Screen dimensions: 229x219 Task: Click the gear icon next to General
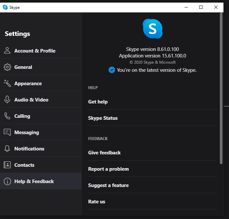7,67
